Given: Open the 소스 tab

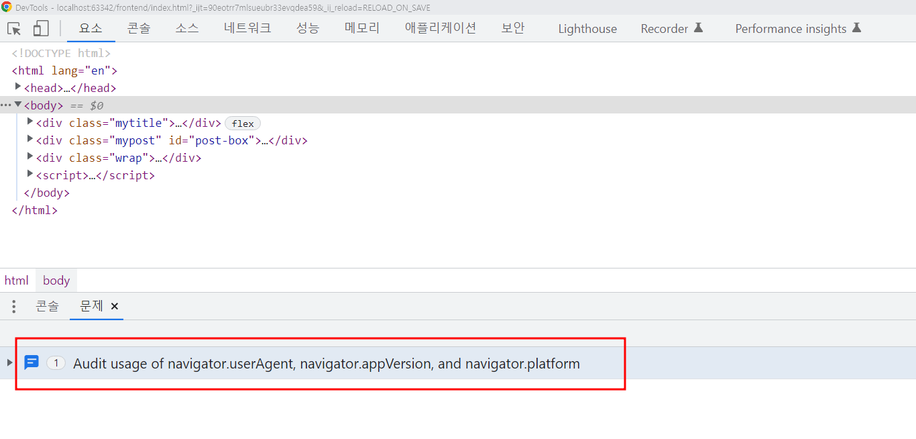Looking at the screenshot, I should [x=187, y=28].
